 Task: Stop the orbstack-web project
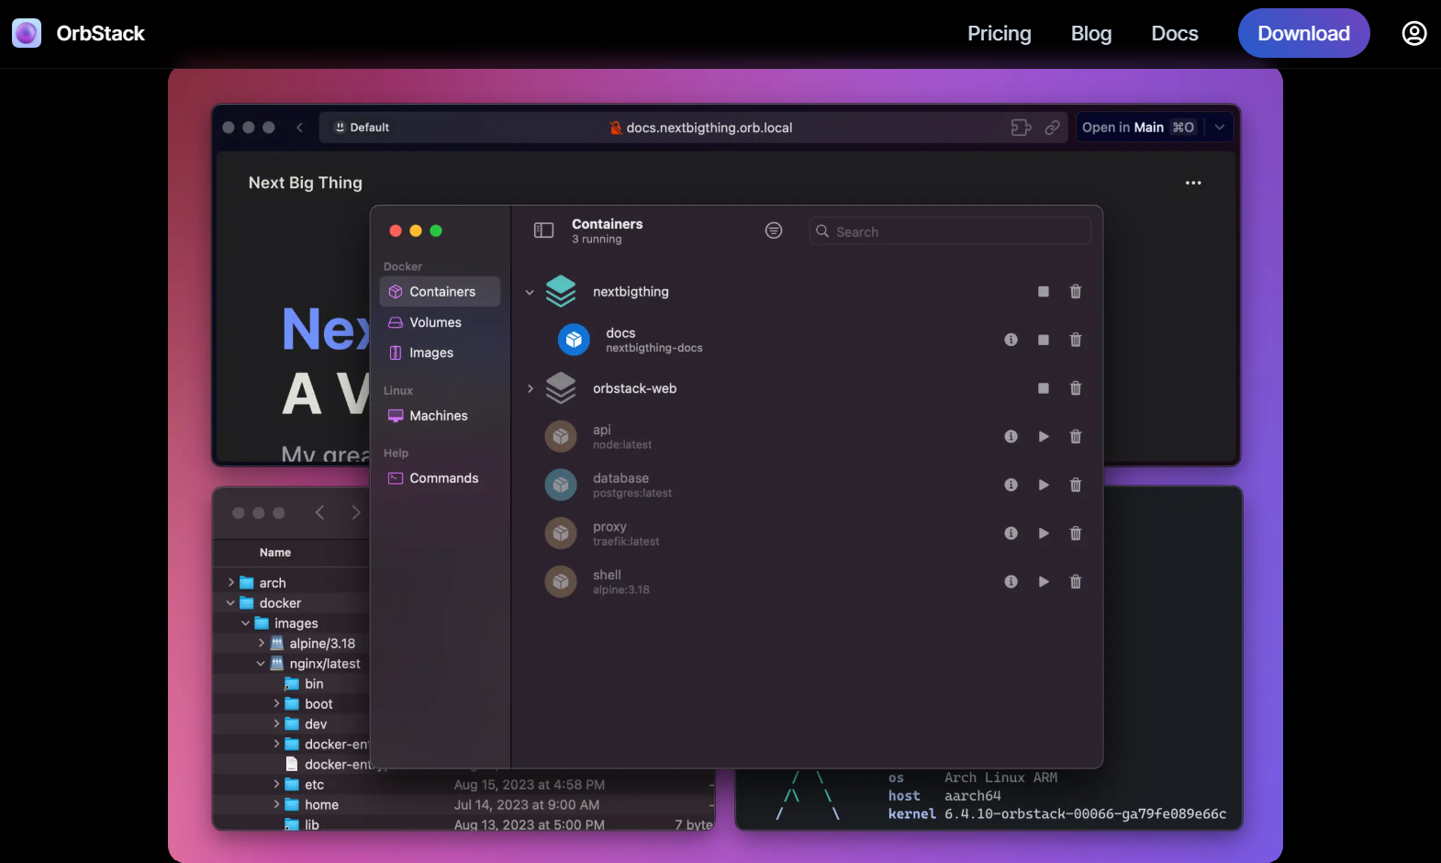[x=1044, y=388]
